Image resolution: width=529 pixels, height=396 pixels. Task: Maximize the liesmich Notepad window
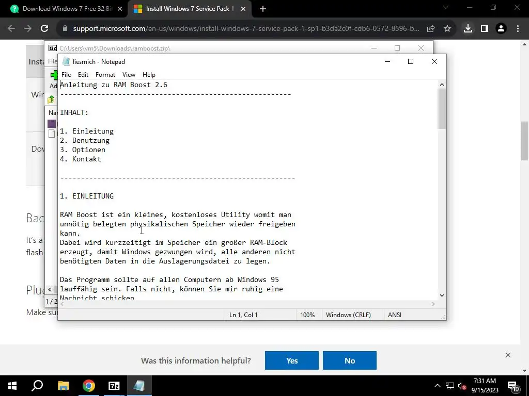411,61
